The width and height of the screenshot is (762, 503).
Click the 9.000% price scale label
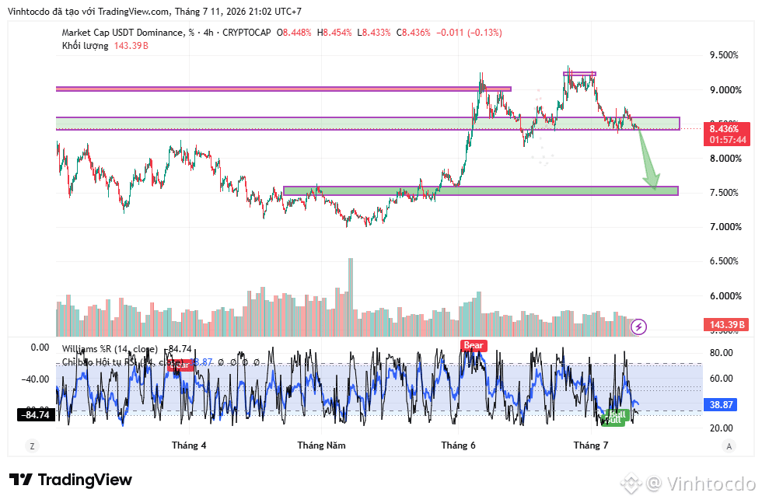coord(725,90)
